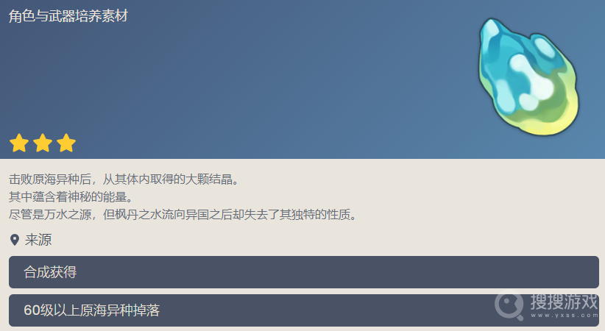Click the location pin icon beside 来源
The height and width of the screenshot is (331, 605).
(14, 240)
